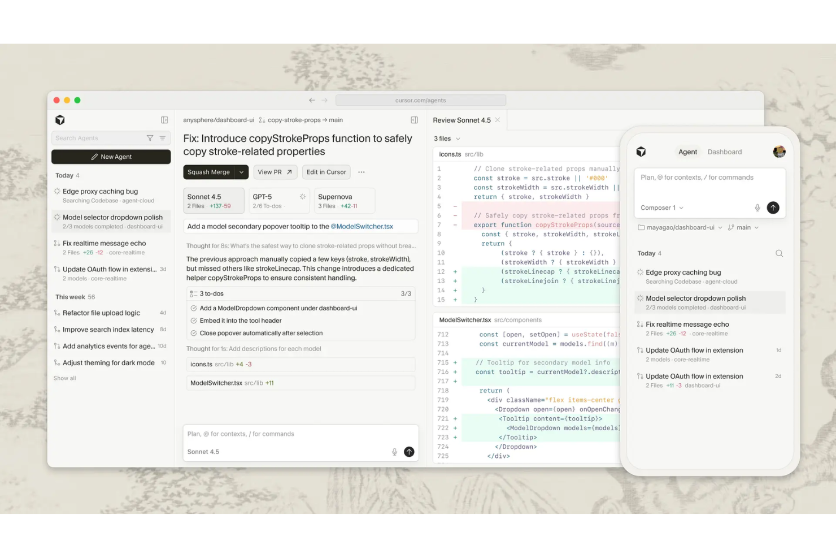Expand the 3 files dropdown
The image size is (836, 558).
coord(447,139)
